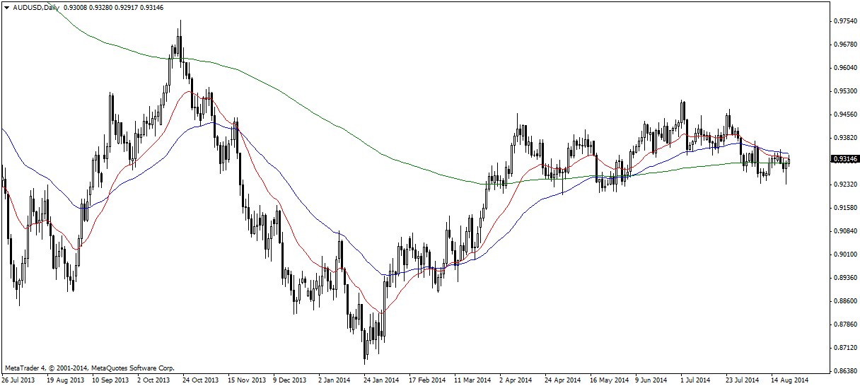This screenshot has width=860, height=386.
Task: Click the OHLC values next to the title
Action: pos(103,6)
